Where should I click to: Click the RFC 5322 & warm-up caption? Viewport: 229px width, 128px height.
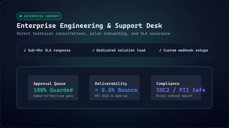111,96
